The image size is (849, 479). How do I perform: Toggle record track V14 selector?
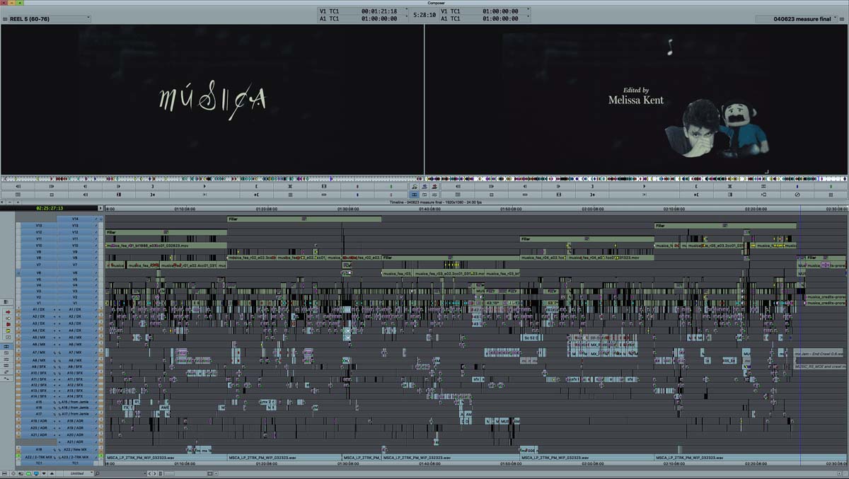pyautogui.click(x=75, y=219)
